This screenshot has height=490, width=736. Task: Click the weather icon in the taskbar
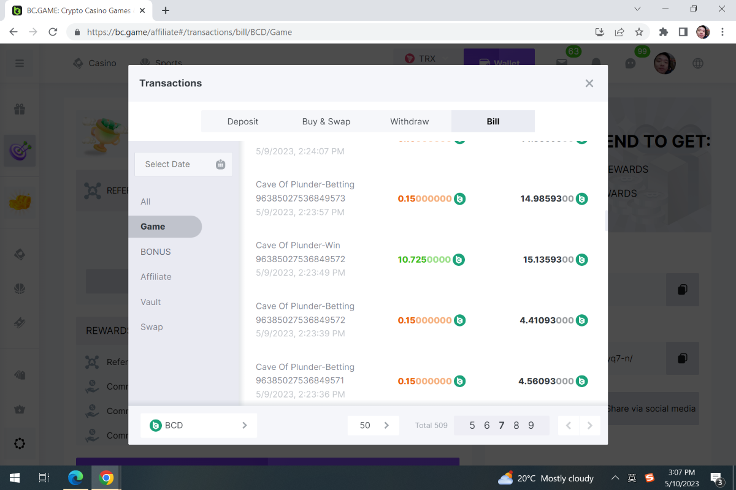click(x=505, y=478)
